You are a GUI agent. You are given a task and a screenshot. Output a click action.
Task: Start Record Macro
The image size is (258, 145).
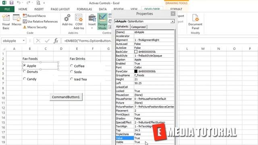click(x=34, y=16)
